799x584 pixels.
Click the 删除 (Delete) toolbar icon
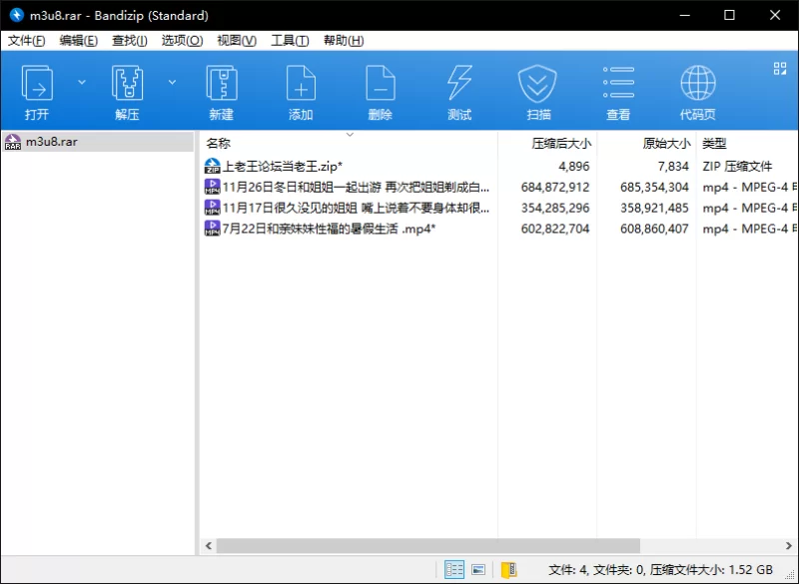pos(381,83)
